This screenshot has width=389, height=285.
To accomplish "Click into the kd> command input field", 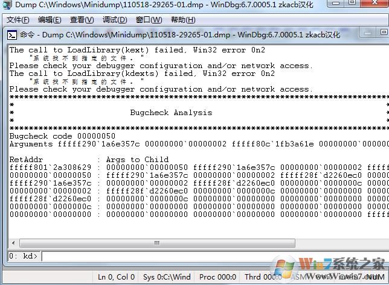I will click(x=215, y=256).
